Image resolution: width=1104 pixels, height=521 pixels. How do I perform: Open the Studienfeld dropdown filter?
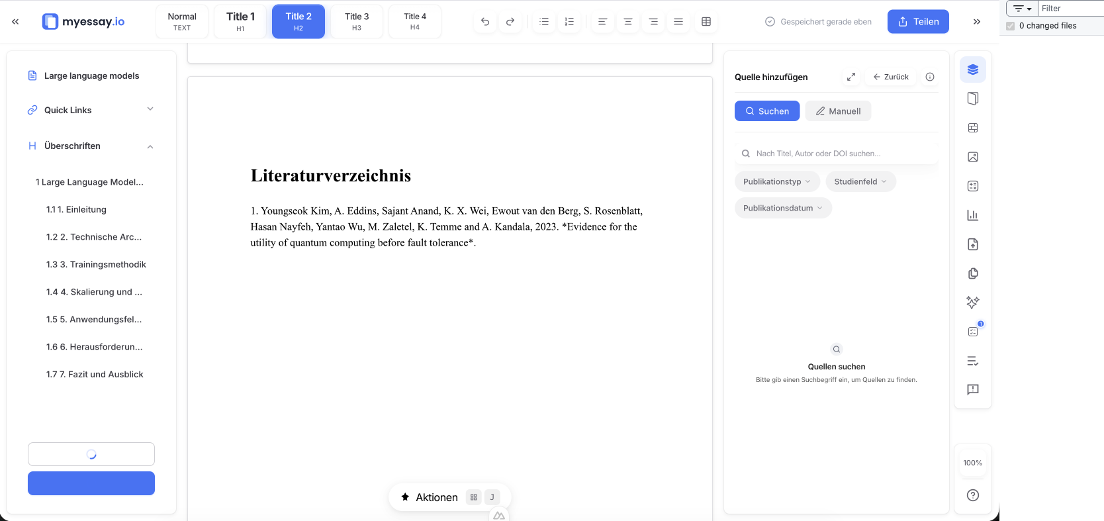pos(860,181)
